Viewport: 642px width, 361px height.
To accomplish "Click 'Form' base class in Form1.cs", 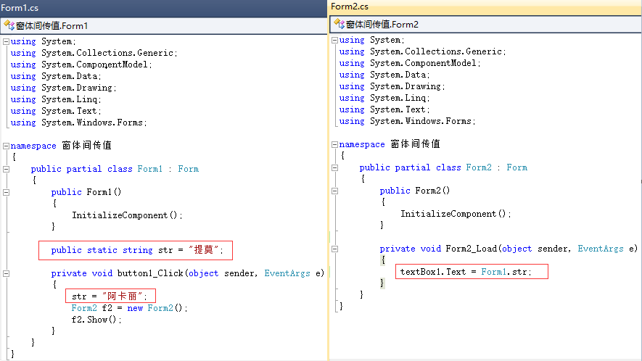I will (189, 169).
